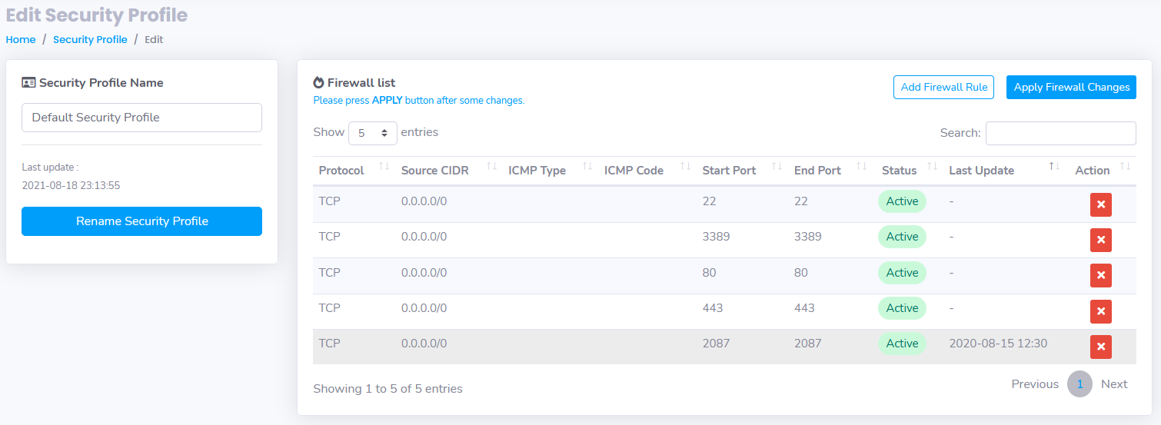Sort by Status column arrows
1161x425 pixels.
pos(933,167)
